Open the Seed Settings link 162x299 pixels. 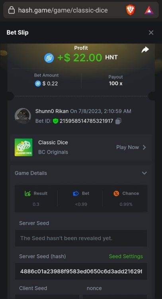(126, 256)
